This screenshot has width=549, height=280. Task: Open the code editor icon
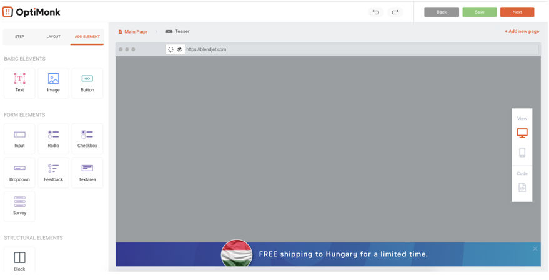[522, 187]
